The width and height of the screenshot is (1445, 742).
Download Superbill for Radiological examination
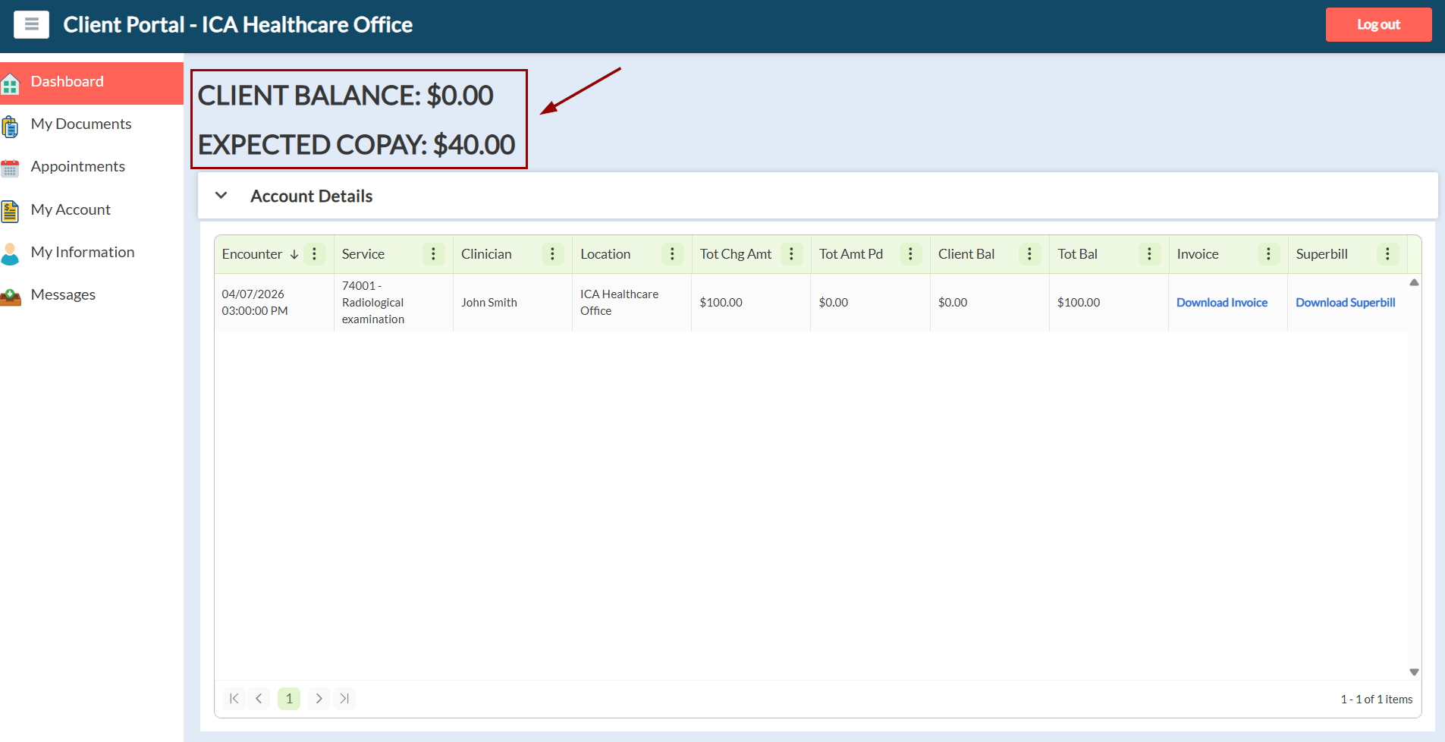[1345, 303]
